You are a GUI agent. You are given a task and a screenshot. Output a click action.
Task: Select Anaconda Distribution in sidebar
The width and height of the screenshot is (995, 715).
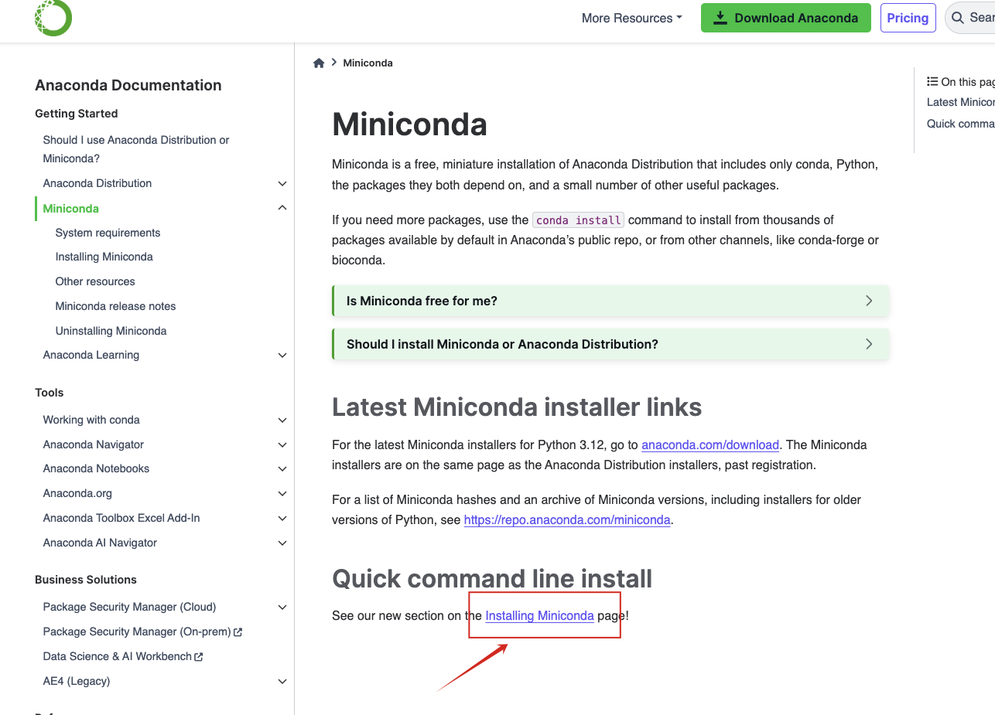pyautogui.click(x=97, y=183)
